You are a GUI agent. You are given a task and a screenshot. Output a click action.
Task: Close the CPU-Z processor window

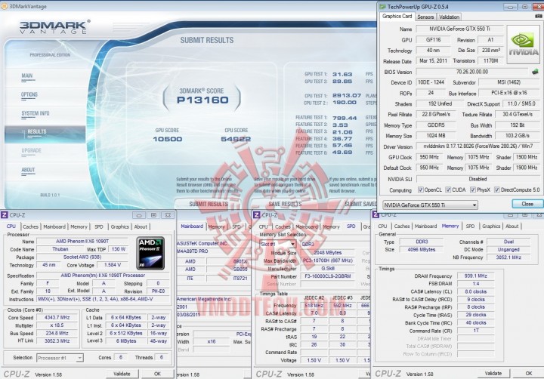168,215
